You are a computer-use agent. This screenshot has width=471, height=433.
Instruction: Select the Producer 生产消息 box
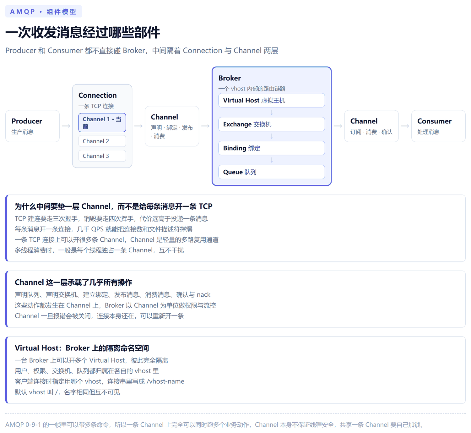(x=32, y=126)
